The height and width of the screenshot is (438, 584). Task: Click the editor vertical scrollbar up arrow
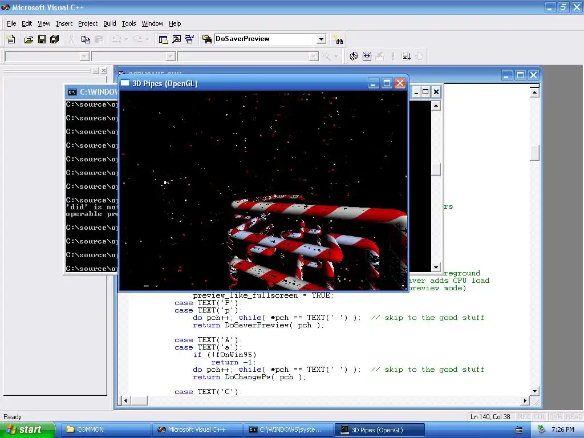(x=534, y=92)
